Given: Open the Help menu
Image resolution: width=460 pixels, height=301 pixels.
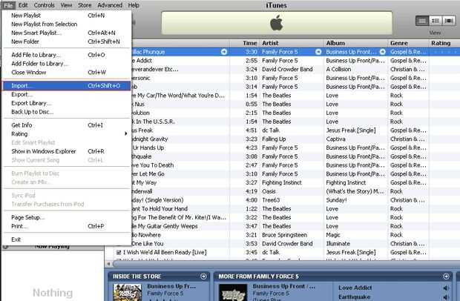Looking at the screenshot, I should (134, 5).
